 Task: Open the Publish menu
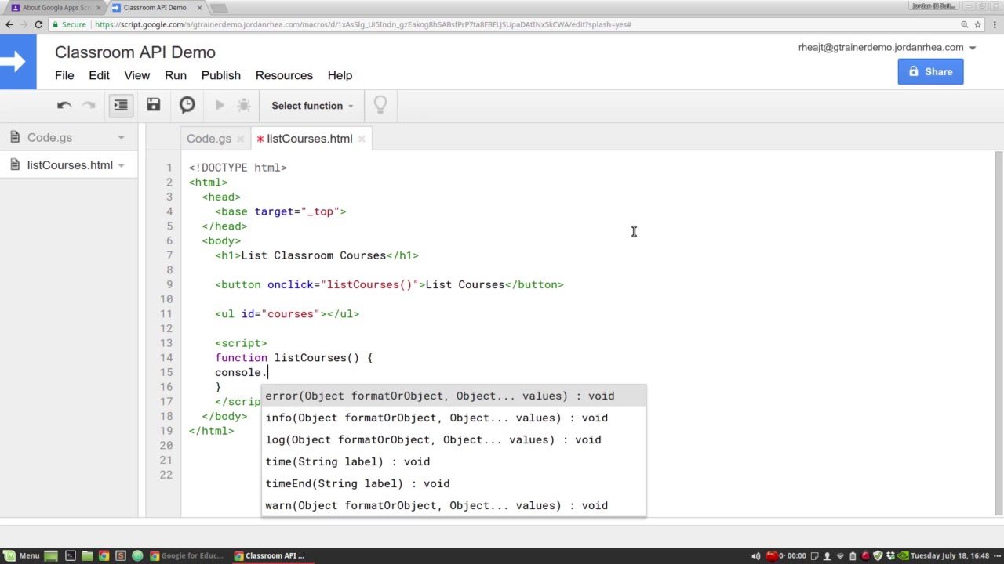[x=221, y=75]
